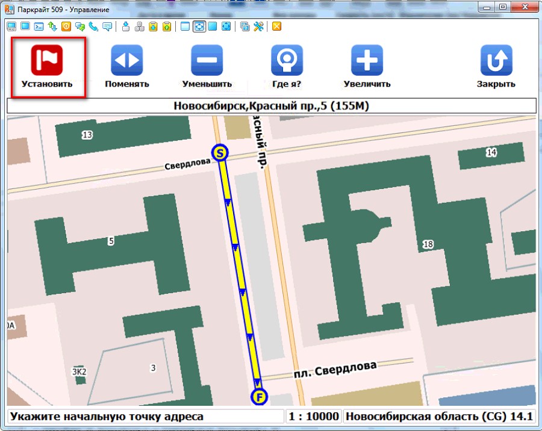The width and height of the screenshot is (542, 431).
Task: Toggle the highlighted fit-to-window view icon
Action: [x=199, y=26]
